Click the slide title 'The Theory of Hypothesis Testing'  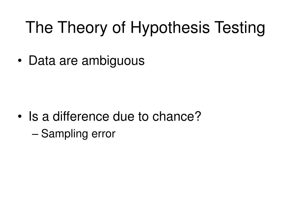[145, 28]
